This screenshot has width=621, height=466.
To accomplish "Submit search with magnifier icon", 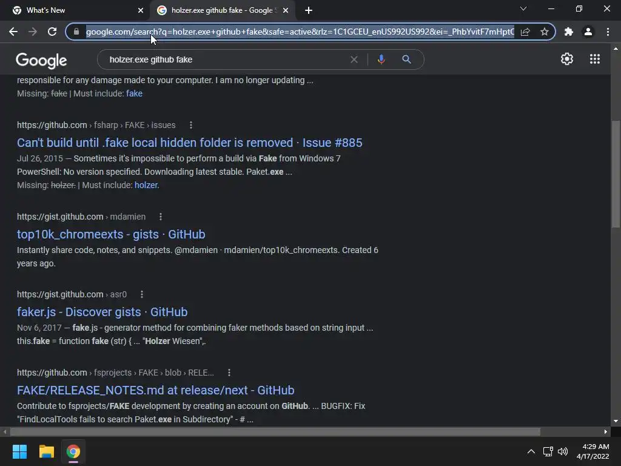I will (406, 59).
